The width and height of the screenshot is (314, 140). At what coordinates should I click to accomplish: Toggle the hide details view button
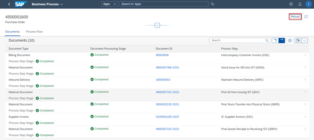[281, 41]
